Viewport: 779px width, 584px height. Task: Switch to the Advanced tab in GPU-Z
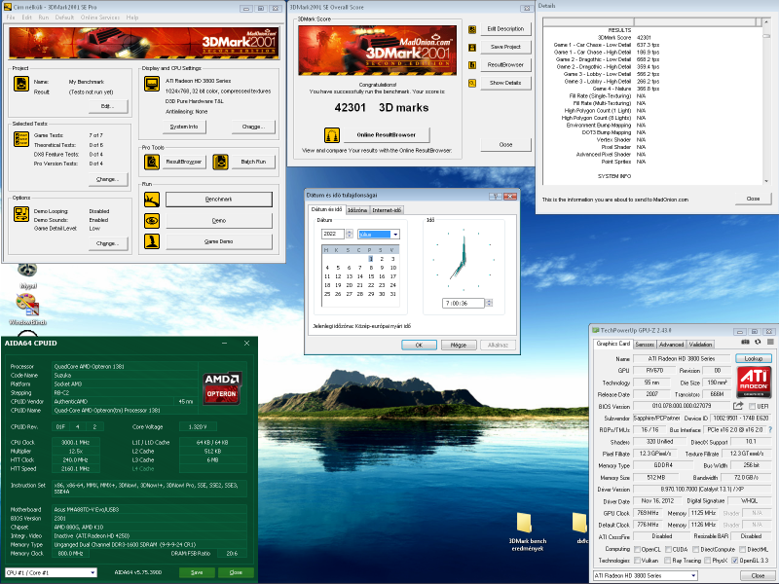(671, 345)
